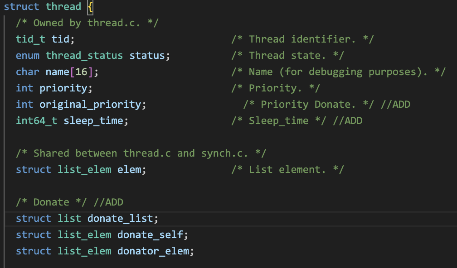Viewport: 457px width, 268px height.
Task: Click the donator_elem variable name
Action: coord(153,251)
